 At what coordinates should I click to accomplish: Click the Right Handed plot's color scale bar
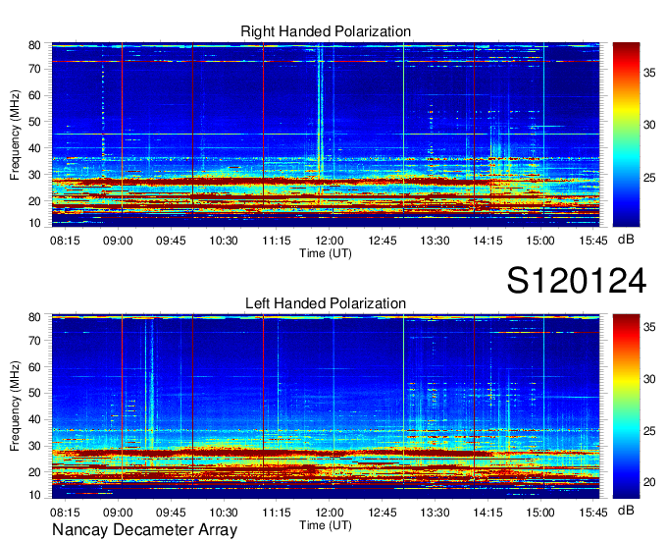[x=626, y=135]
